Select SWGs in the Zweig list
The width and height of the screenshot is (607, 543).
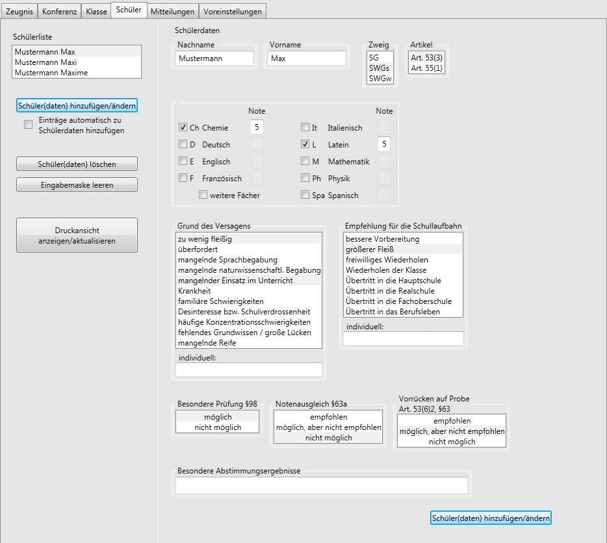pos(380,68)
